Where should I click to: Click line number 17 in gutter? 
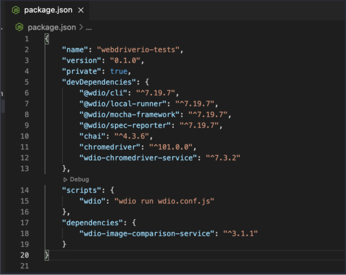point(24,223)
